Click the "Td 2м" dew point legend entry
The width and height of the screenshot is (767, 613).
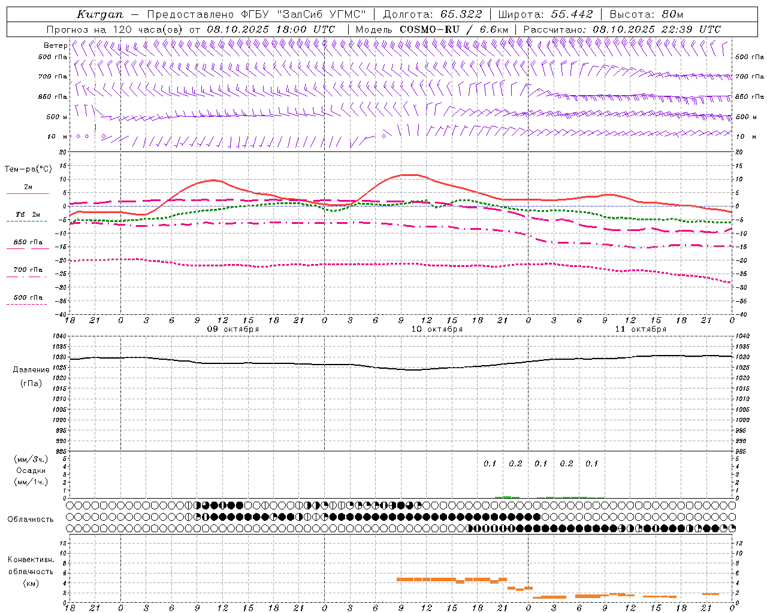coord(28,214)
